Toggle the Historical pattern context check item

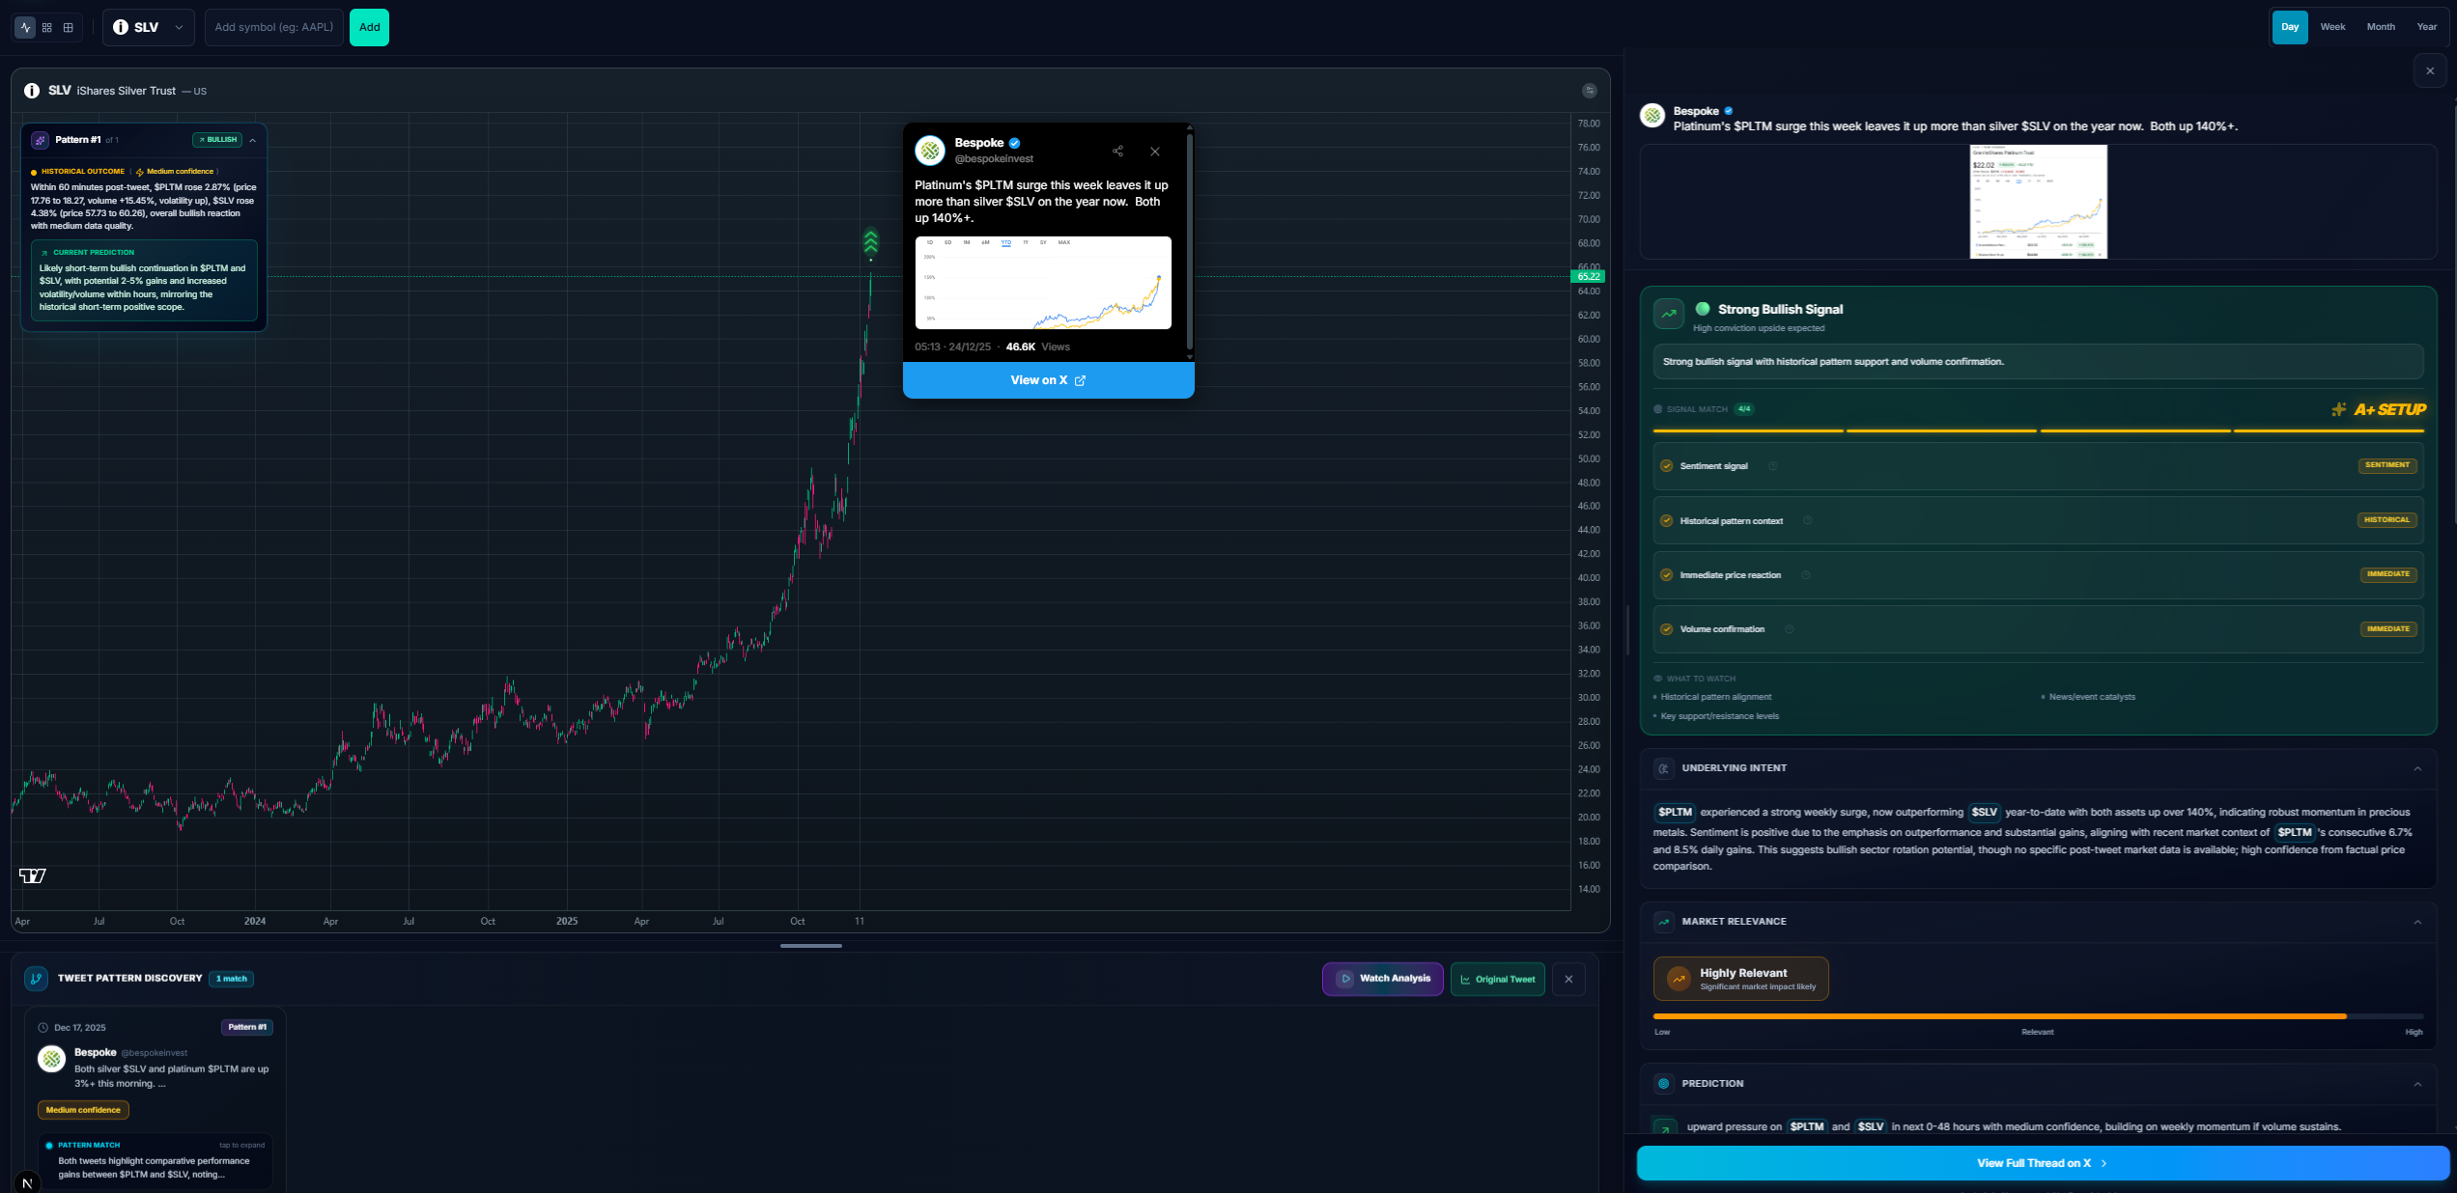tap(1666, 521)
